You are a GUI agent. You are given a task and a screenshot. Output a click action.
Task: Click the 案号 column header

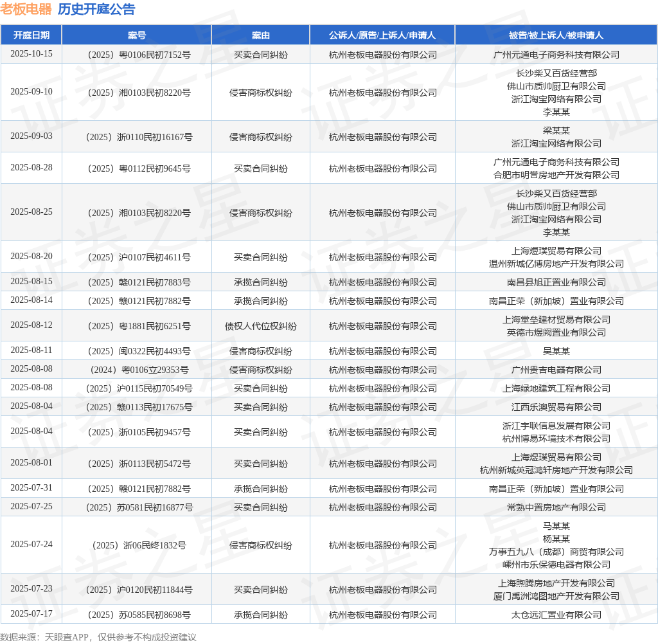tap(137, 35)
